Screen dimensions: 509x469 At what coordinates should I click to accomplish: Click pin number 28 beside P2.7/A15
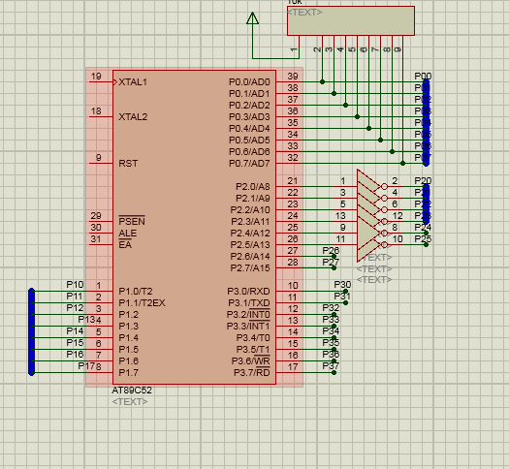tap(293, 262)
